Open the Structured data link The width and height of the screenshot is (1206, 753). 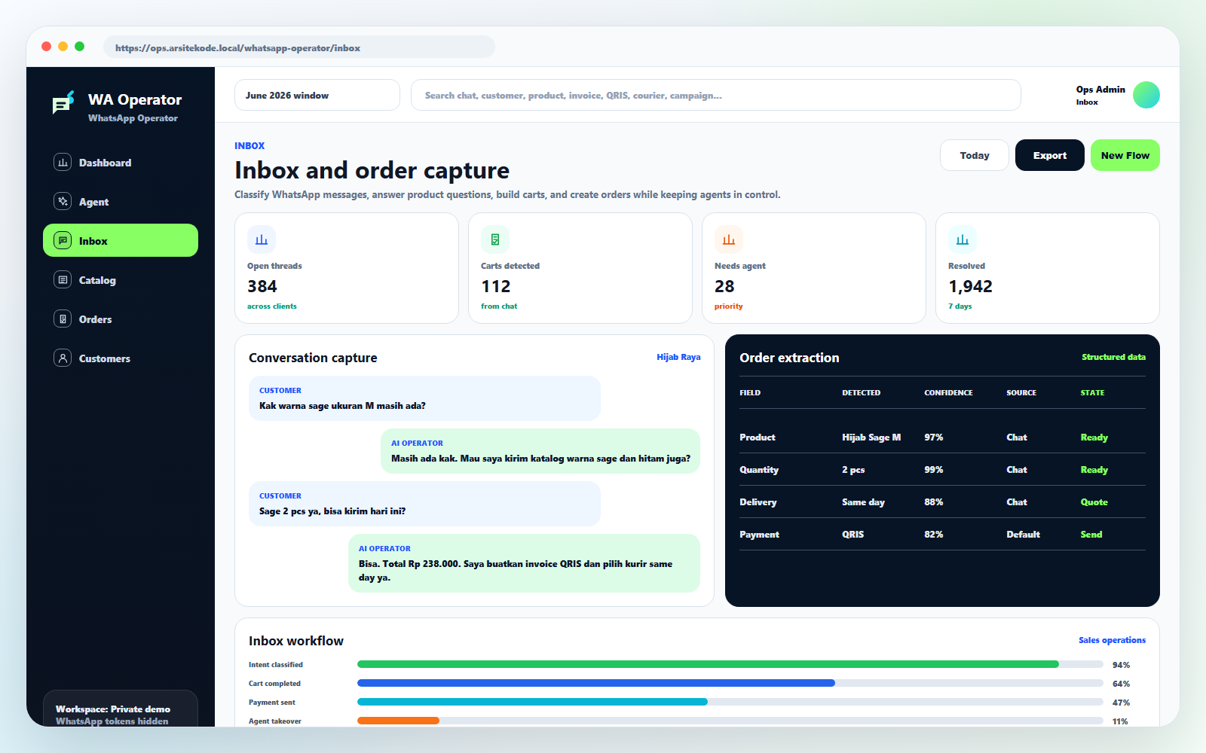[1113, 357]
